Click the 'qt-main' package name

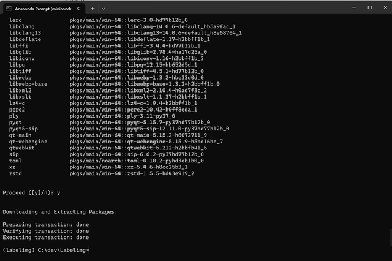20,135
